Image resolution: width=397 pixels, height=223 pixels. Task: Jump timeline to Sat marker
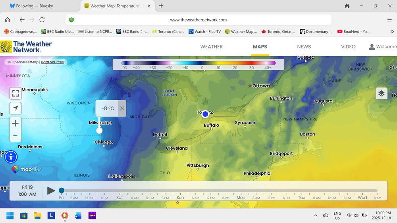[x=119, y=198]
